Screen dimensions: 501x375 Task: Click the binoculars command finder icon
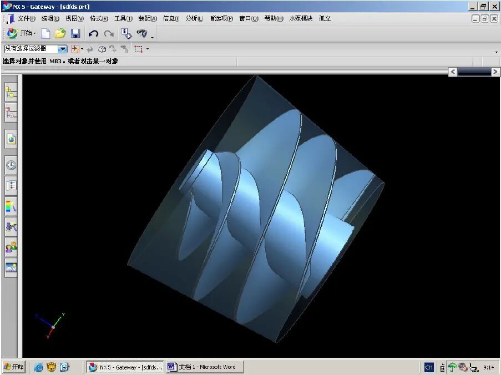click(x=142, y=33)
